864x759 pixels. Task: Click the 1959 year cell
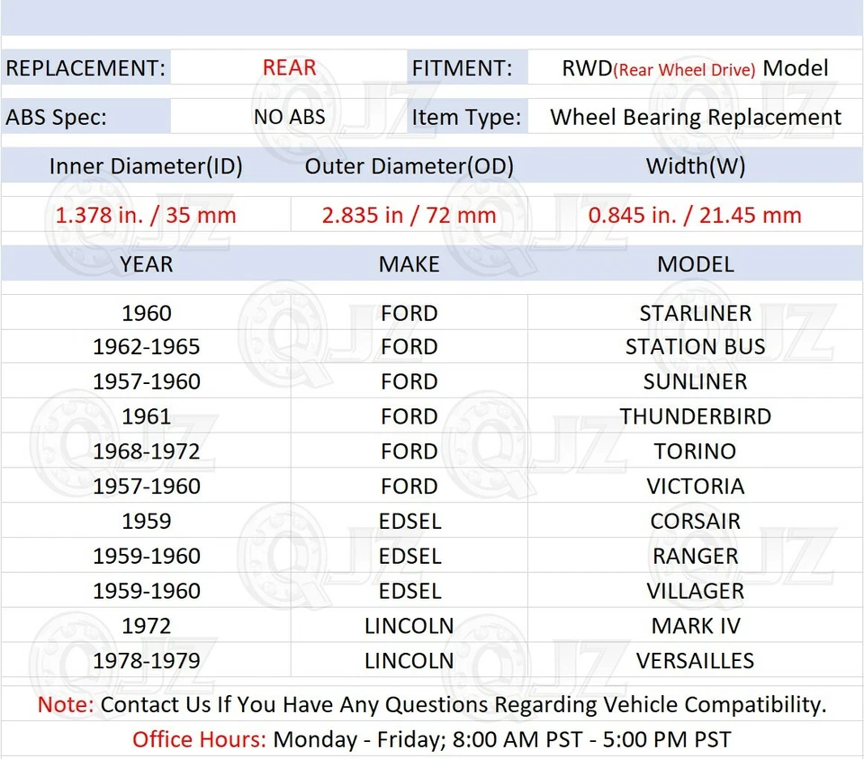point(146,522)
